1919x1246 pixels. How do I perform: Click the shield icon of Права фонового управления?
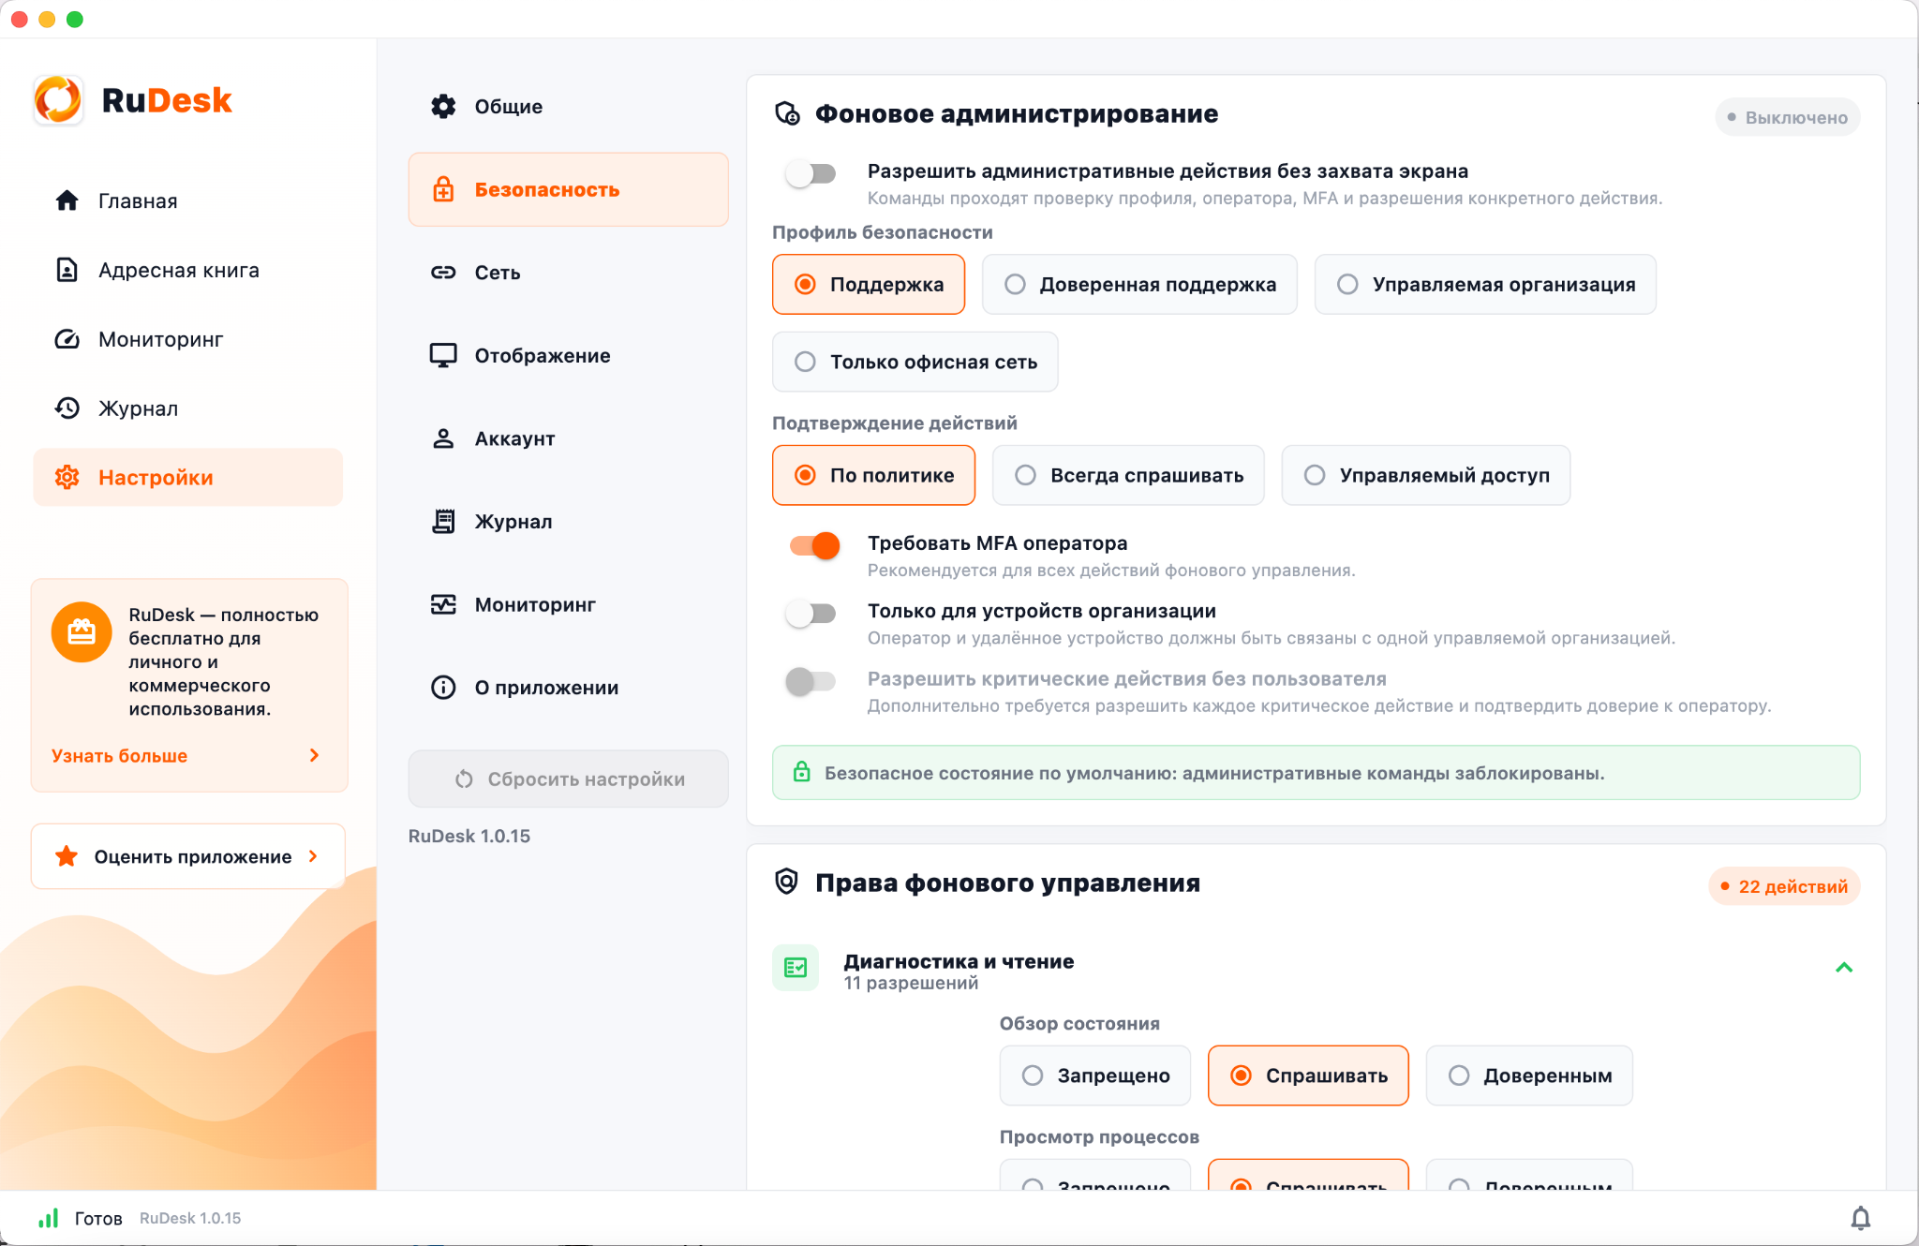pyautogui.click(x=787, y=882)
